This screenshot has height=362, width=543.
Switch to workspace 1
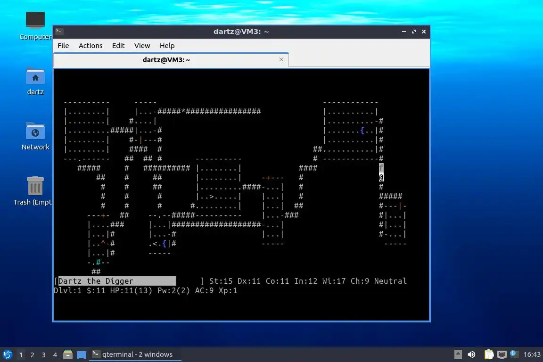click(21, 355)
